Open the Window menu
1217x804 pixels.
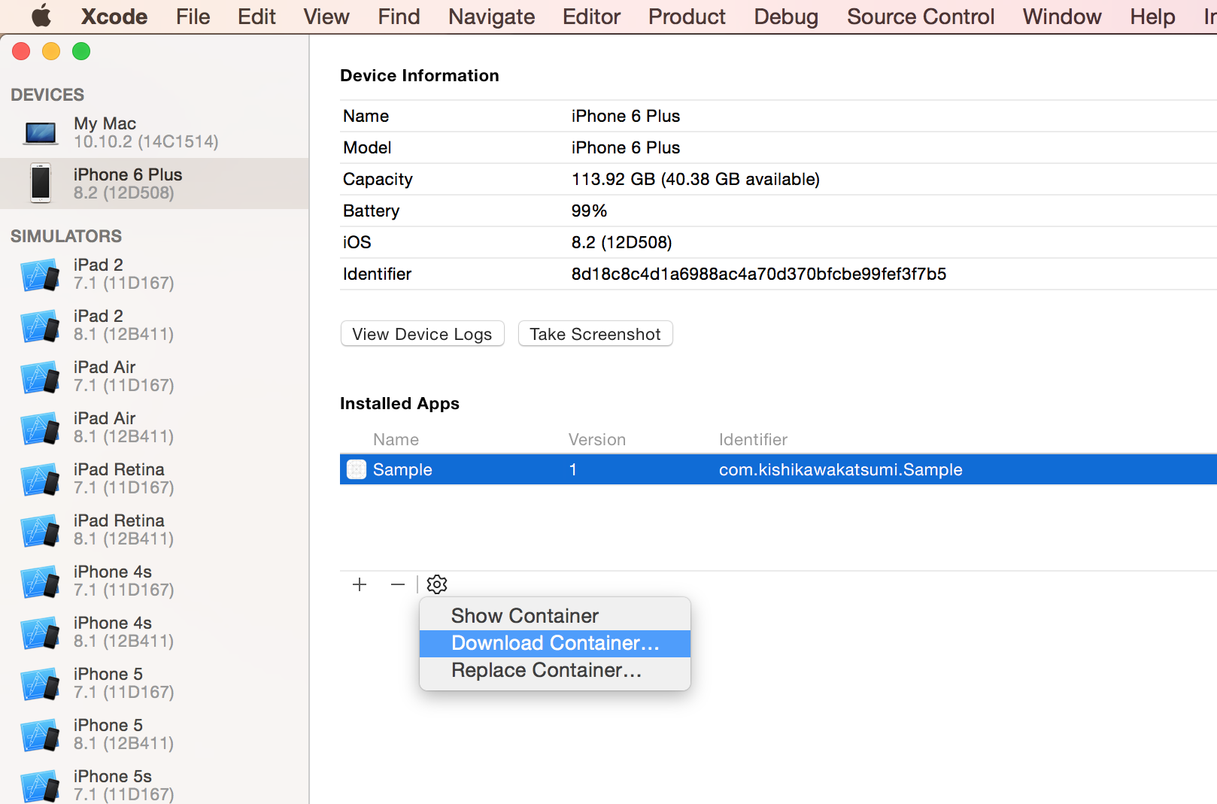point(1062,17)
